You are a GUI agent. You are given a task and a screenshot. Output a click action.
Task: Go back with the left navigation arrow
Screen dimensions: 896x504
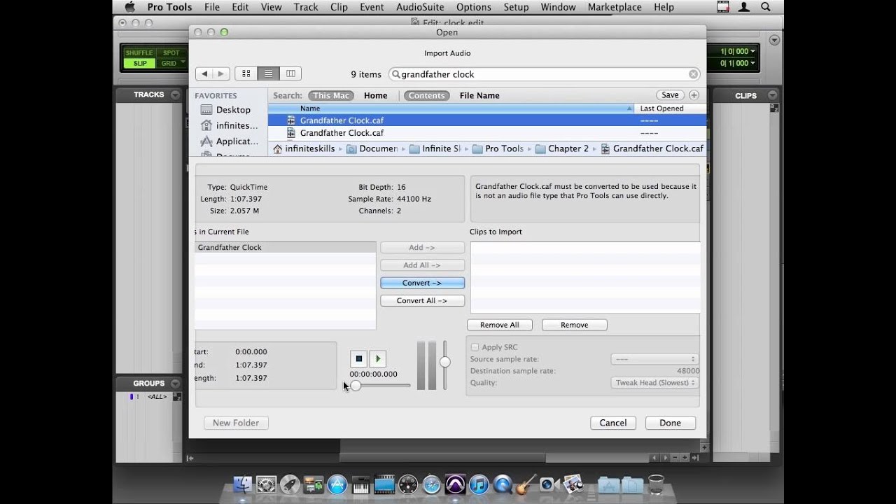pos(204,73)
